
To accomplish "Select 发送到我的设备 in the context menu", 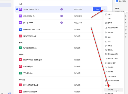I will click(114, 28).
